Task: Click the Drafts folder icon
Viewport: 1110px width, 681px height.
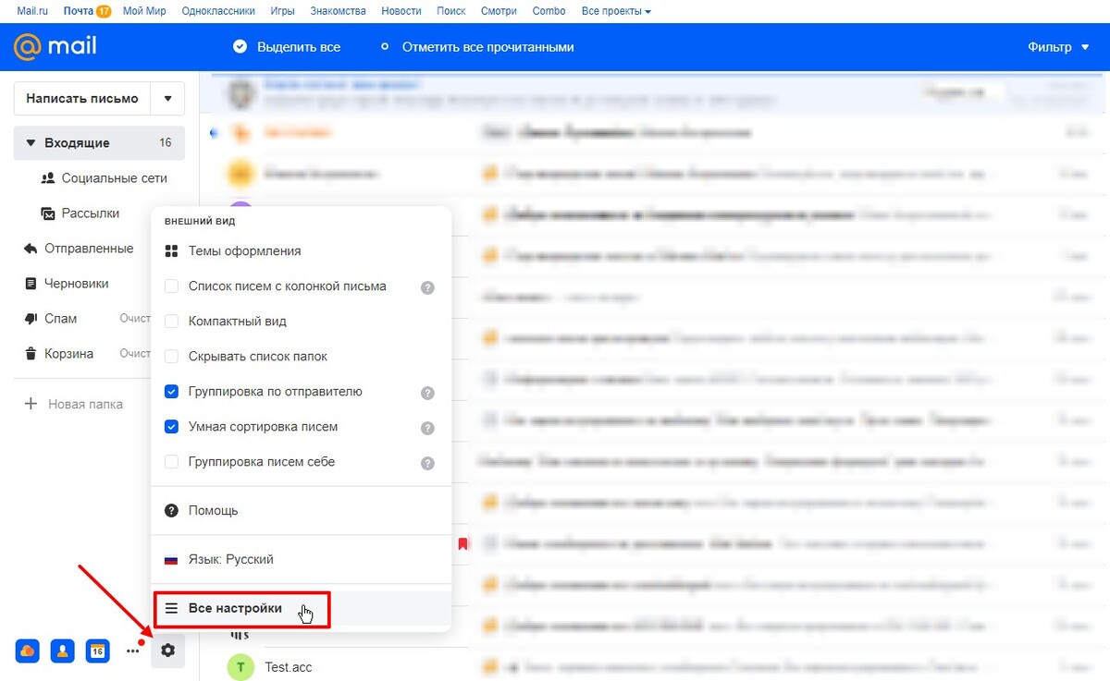Action: coord(31,284)
